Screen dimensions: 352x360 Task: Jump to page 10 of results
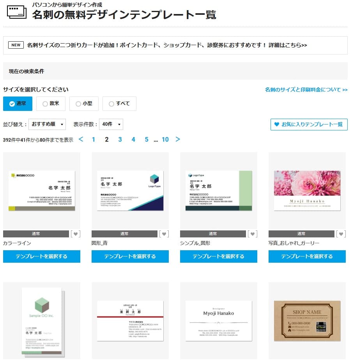165,139
